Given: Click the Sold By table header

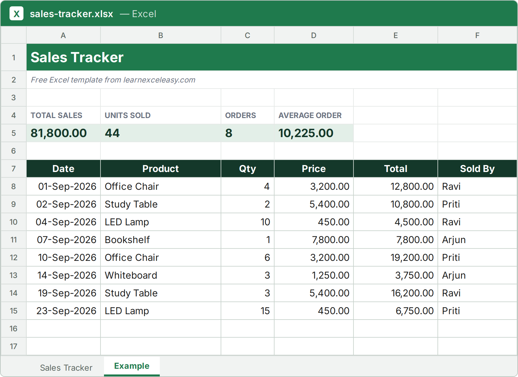Looking at the screenshot, I should pyautogui.click(x=477, y=169).
